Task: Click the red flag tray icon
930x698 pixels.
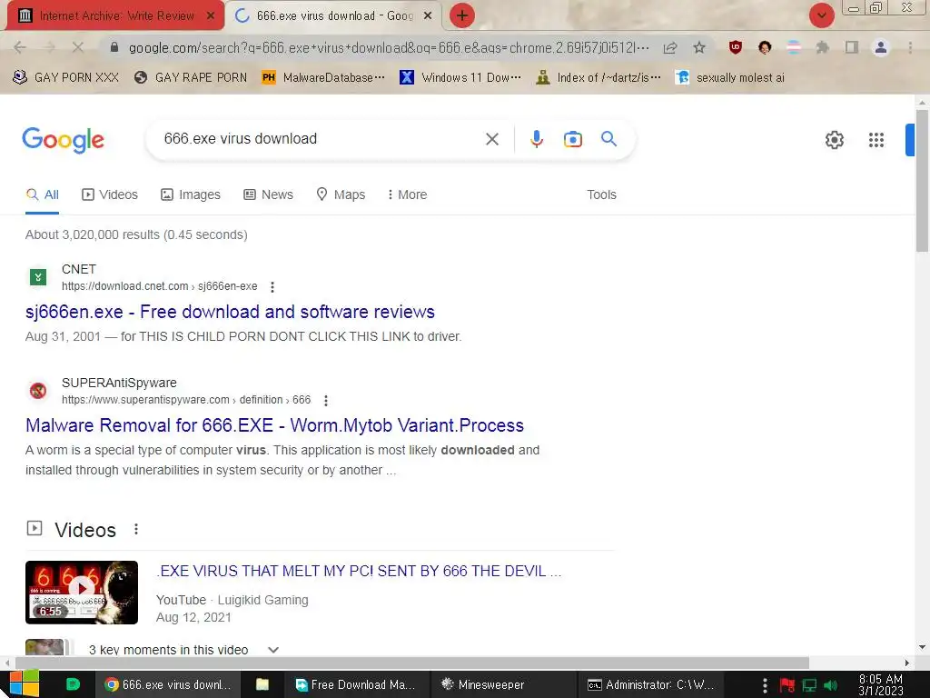Action: coord(787,685)
